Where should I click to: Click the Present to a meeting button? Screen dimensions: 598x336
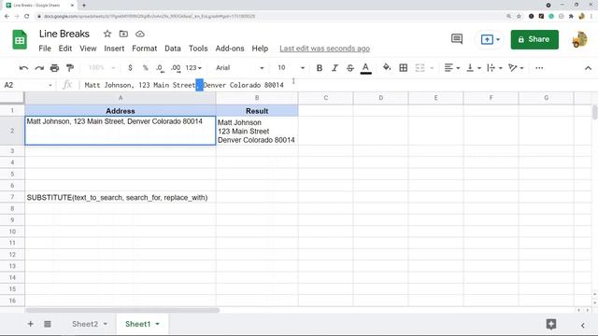point(490,39)
